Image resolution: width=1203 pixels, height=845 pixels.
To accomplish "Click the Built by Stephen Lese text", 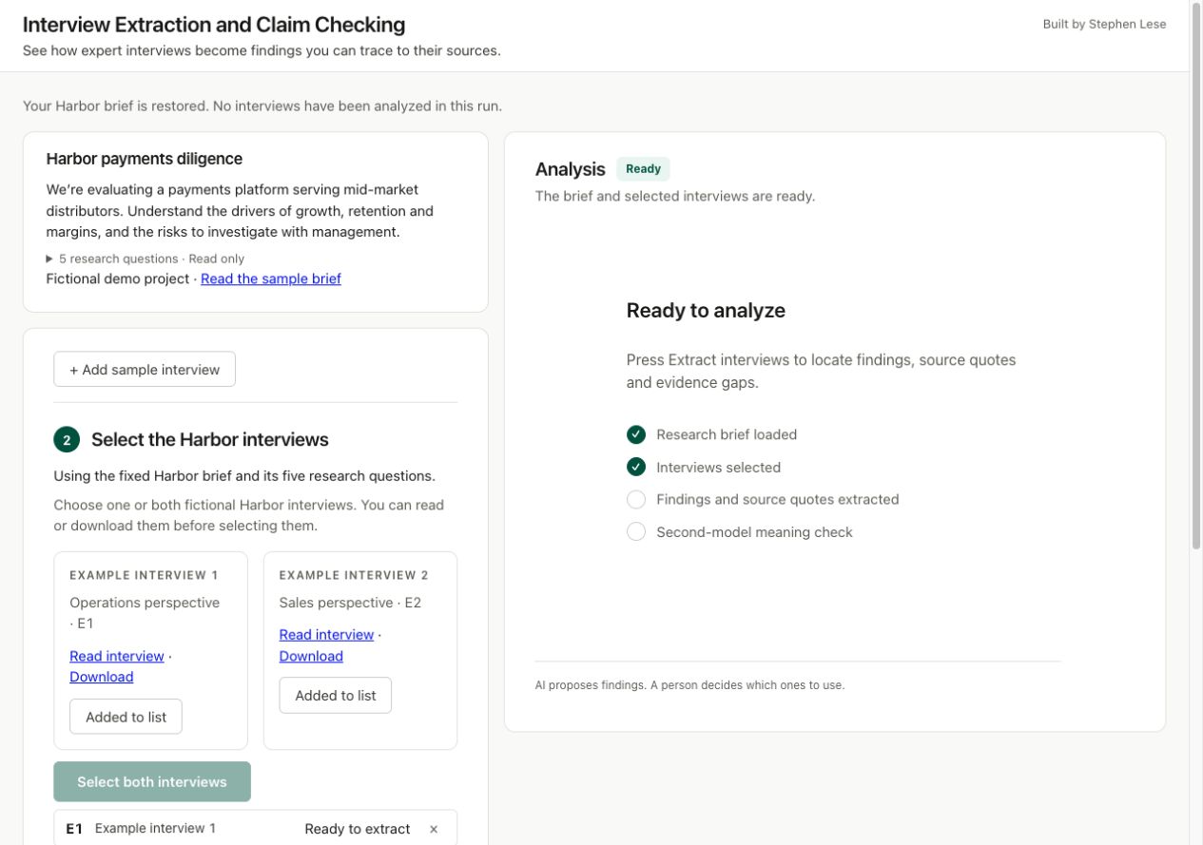I will [x=1104, y=25].
